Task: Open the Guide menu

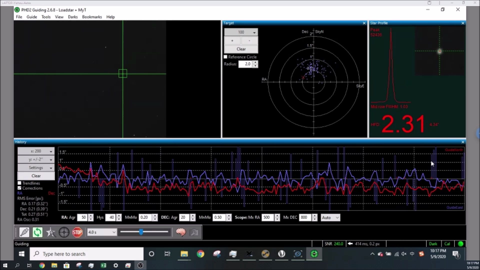Action: (x=32, y=17)
